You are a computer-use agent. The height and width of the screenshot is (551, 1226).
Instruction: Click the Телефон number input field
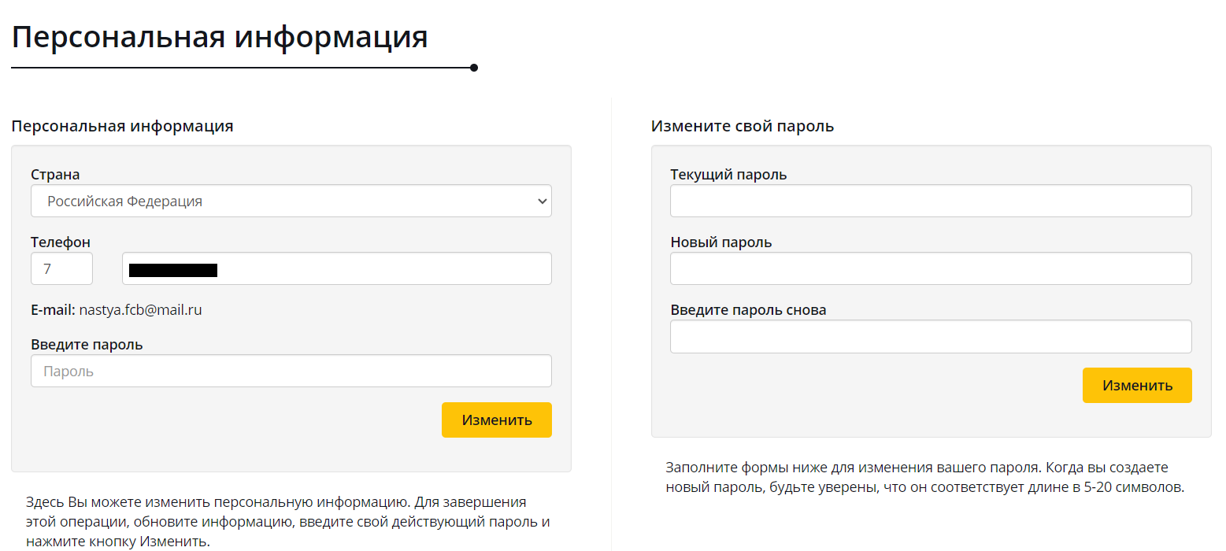(337, 268)
